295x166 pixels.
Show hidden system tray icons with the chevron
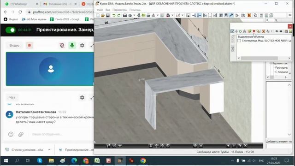(x=232, y=160)
